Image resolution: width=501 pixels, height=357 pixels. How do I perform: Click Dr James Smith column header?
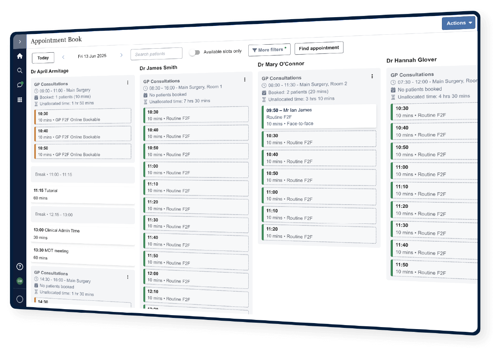(x=158, y=68)
